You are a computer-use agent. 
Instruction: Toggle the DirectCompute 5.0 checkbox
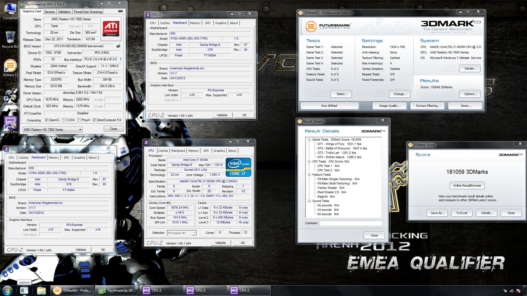[x=94, y=120]
